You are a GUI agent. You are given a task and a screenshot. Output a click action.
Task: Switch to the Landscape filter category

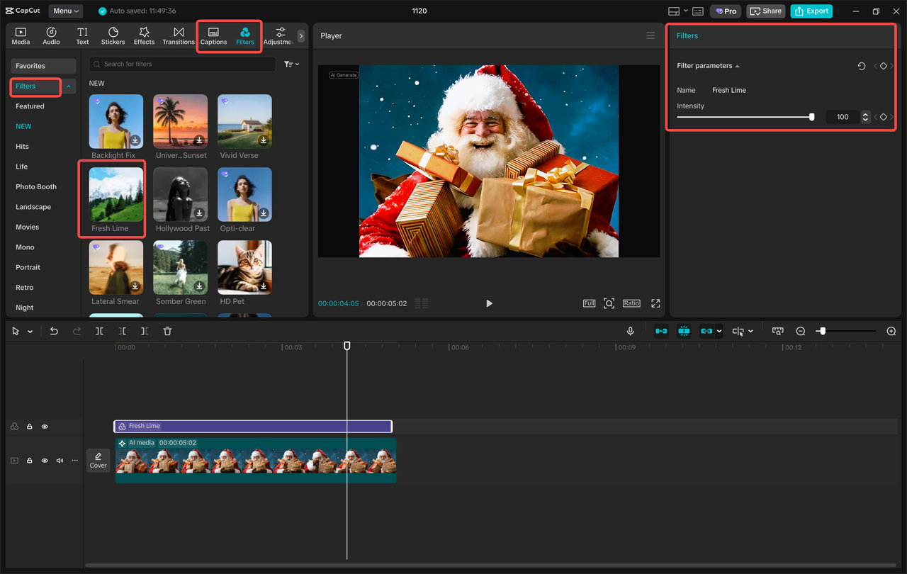33,206
